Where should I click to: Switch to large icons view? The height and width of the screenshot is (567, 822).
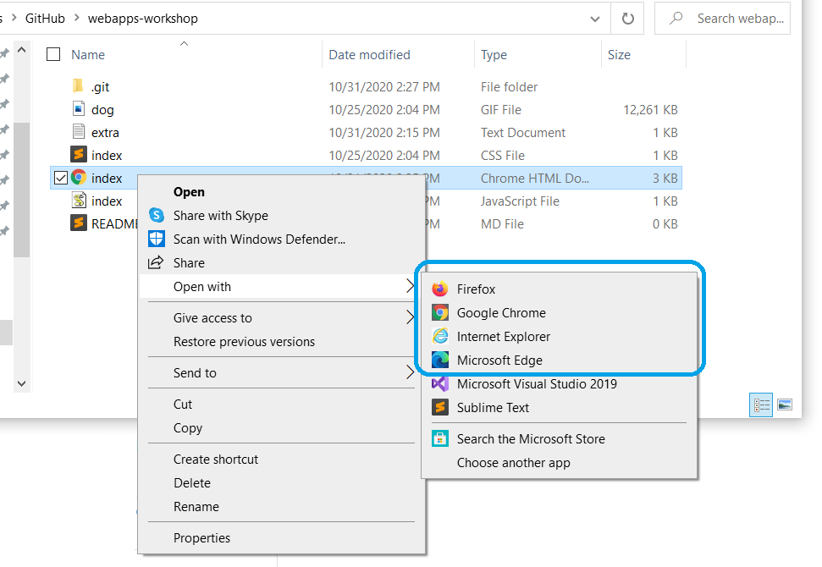[x=785, y=405]
